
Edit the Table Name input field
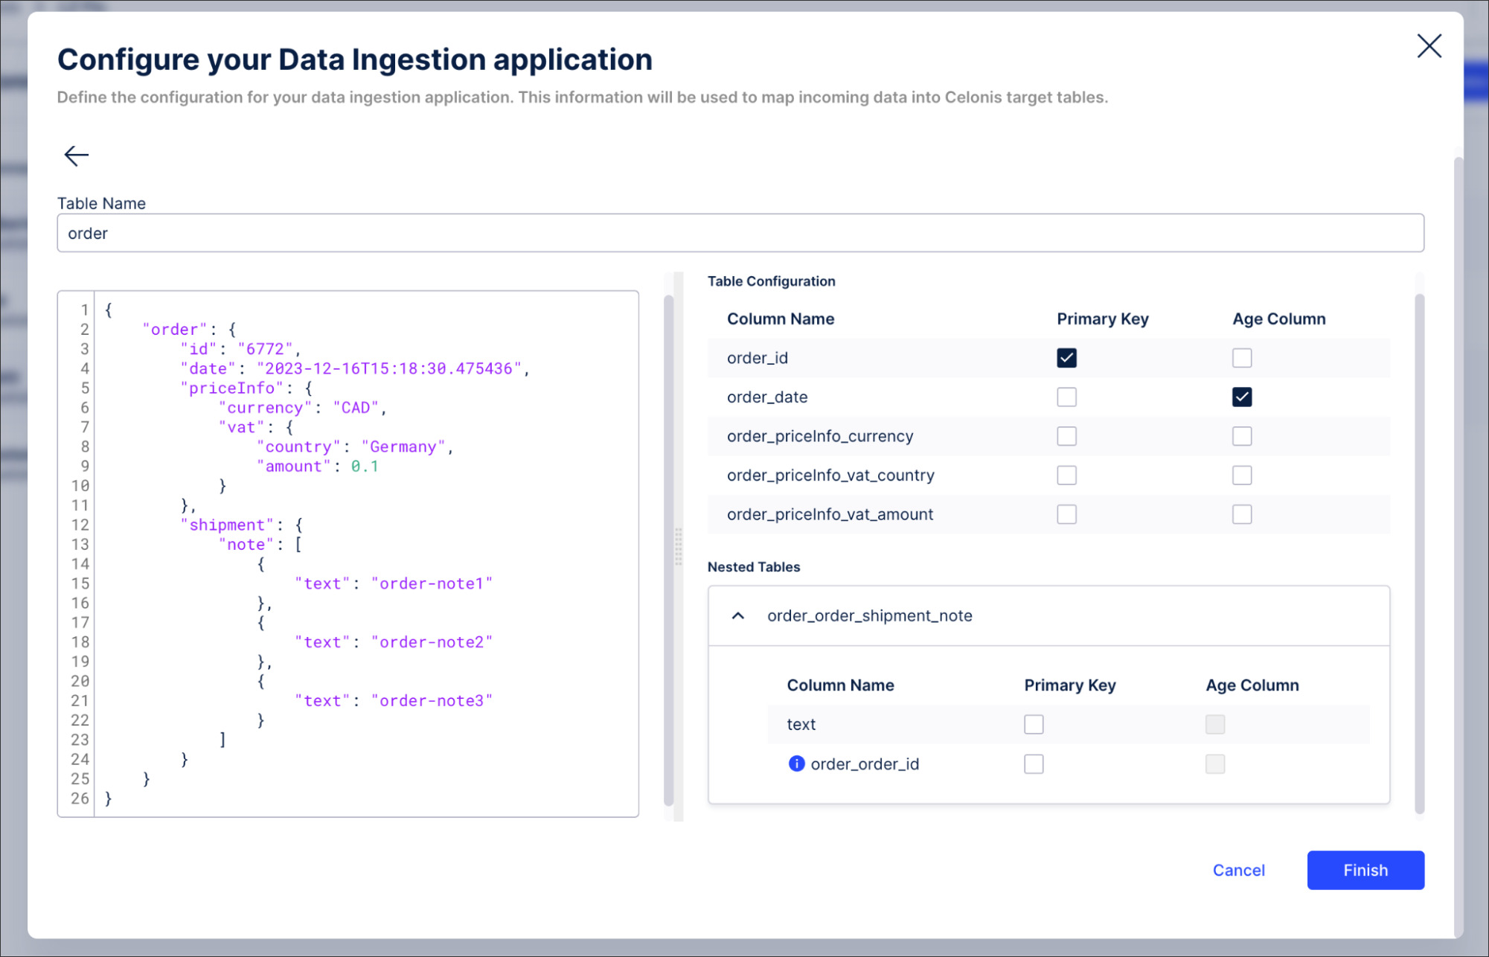point(740,233)
